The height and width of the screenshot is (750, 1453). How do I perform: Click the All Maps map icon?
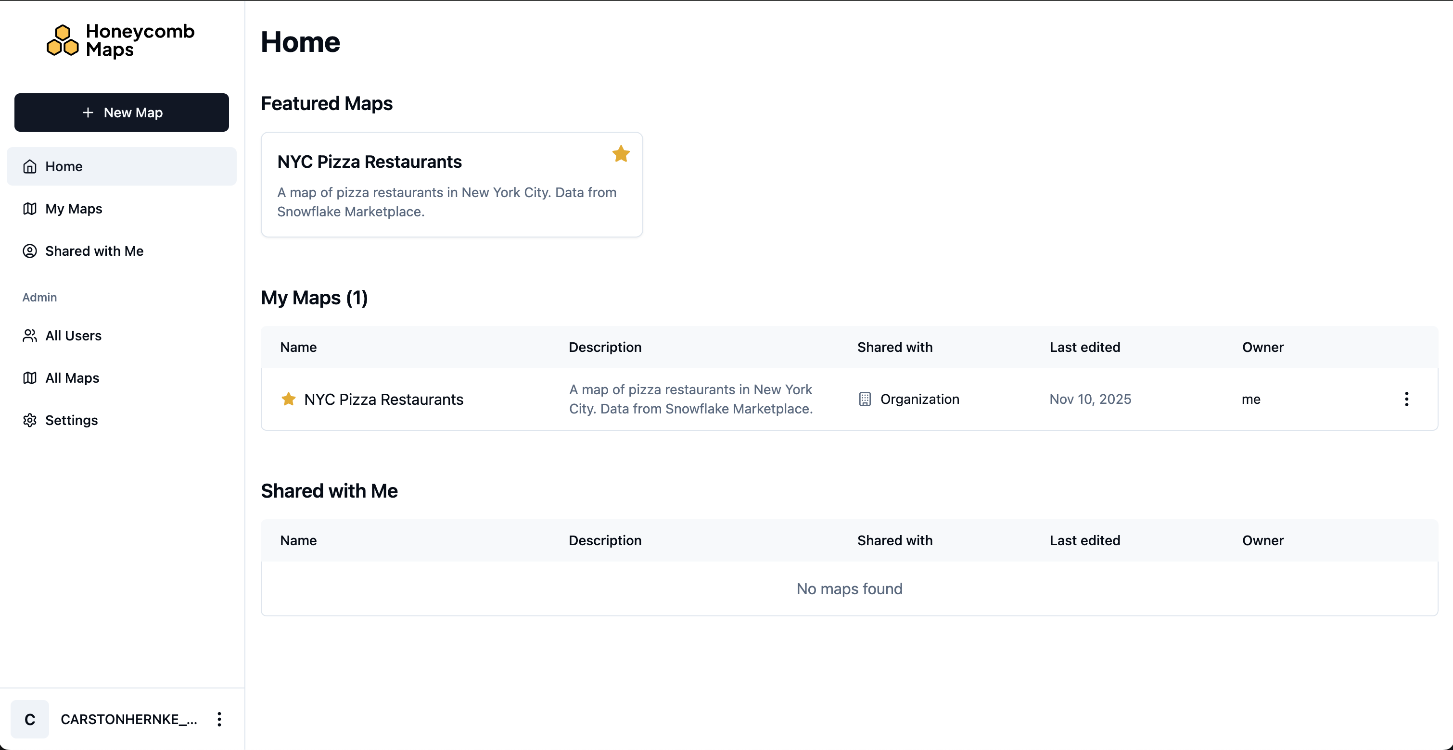[30, 377]
